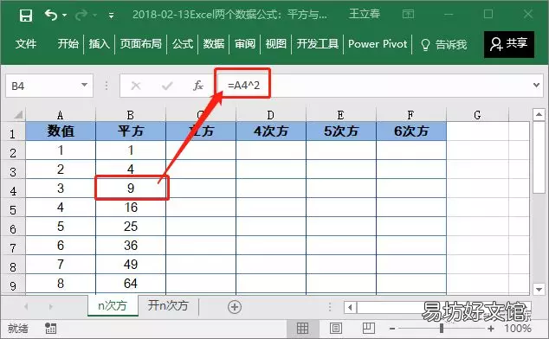Image resolution: width=549 pixels, height=339 pixels.
Task: Open the 公式 ribbon tab
Action: pyautogui.click(x=183, y=44)
